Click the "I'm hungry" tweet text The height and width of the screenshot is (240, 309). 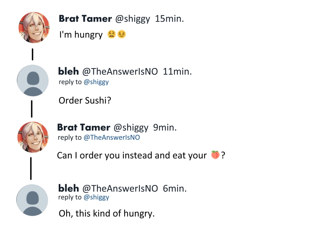(x=81, y=34)
